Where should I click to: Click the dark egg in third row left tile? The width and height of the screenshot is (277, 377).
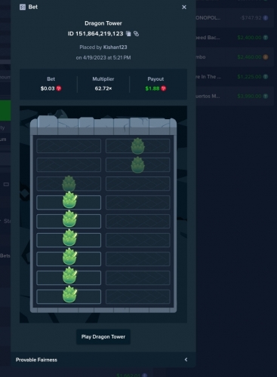coord(69,183)
